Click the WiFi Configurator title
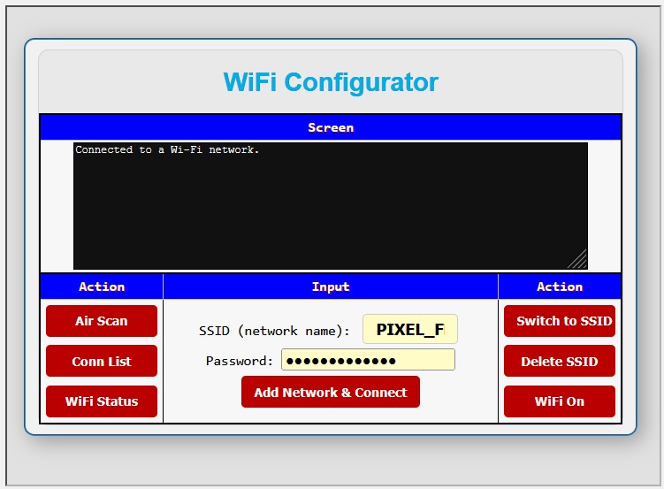This screenshot has width=664, height=489. pyautogui.click(x=331, y=82)
